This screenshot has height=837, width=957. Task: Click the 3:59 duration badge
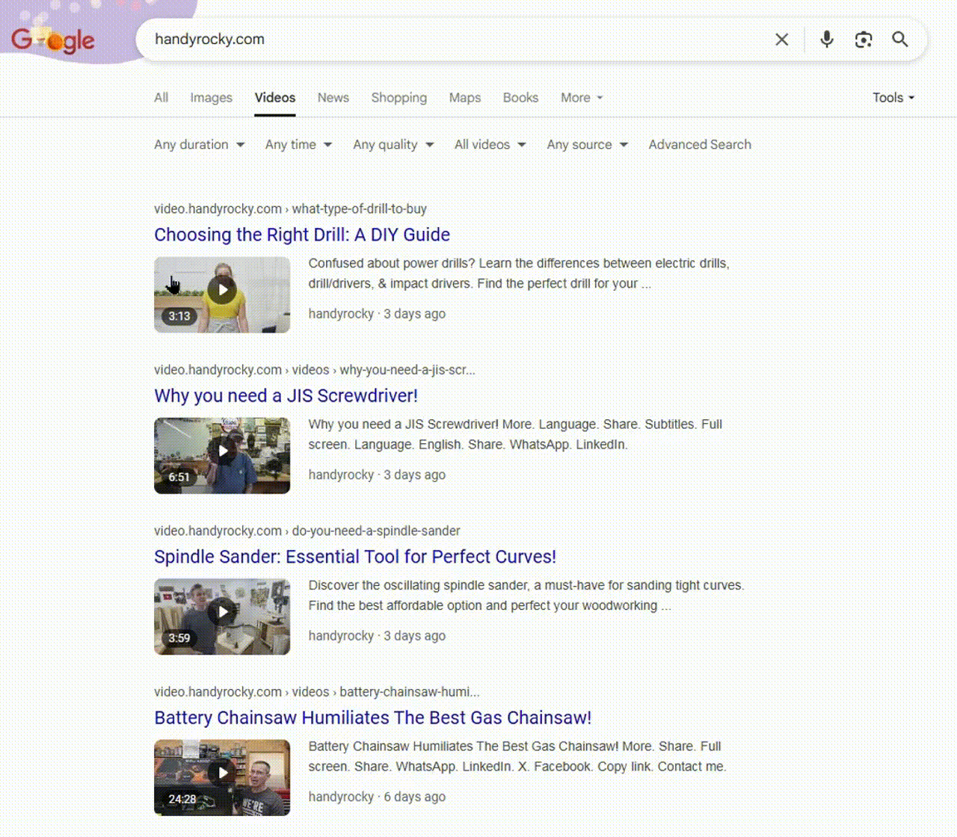(x=179, y=638)
